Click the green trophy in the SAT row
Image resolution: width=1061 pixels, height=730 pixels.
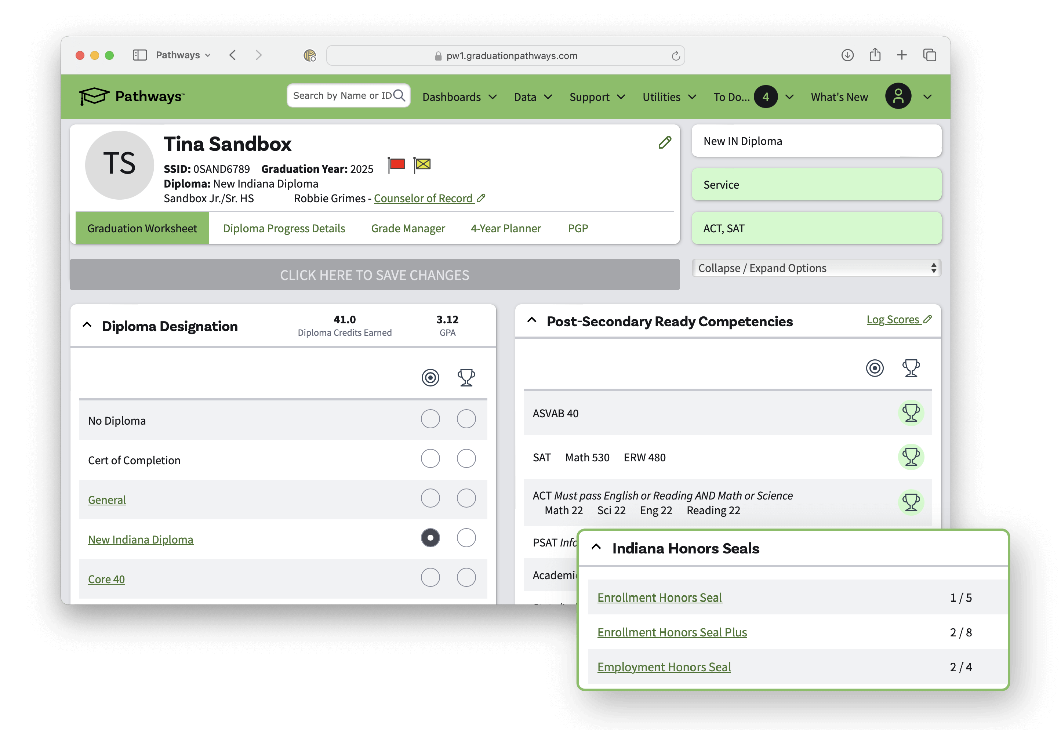[x=911, y=457]
